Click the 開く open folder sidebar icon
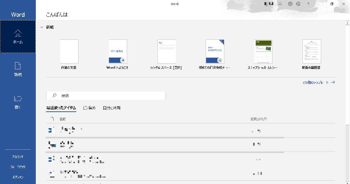Viewport: 350px width, 184px height. (18, 99)
